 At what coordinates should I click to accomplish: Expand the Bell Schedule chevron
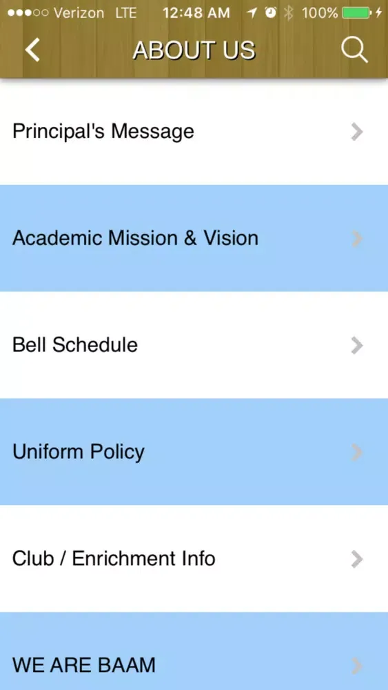pyautogui.click(x=357, y=346)
